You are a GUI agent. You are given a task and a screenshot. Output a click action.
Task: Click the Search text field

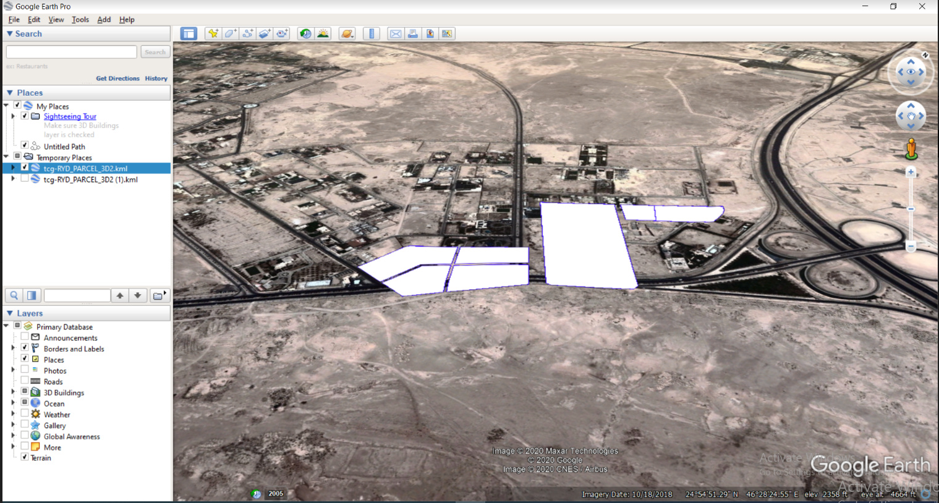(x=72, y=52)
